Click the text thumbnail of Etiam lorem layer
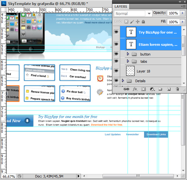This screenshot has height=180, width=187. point(131,44)
